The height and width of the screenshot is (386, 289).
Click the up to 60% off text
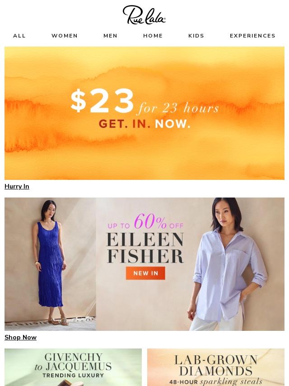tap(145, 221)
